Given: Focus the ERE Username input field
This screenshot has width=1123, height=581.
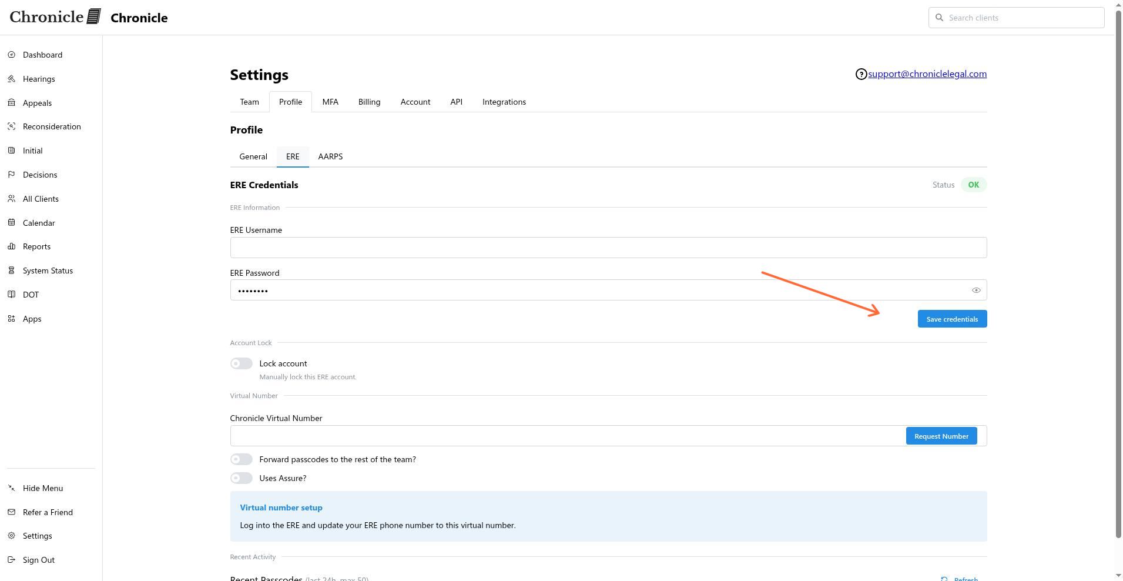Looking at the screenshot, I should [608, 248].
